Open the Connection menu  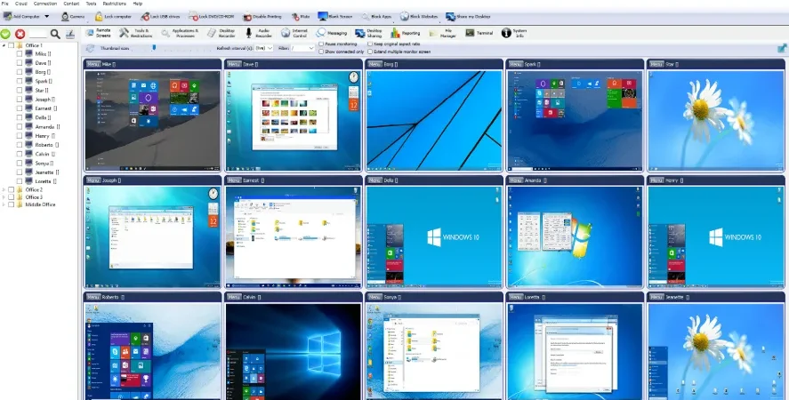pos(45,4)
